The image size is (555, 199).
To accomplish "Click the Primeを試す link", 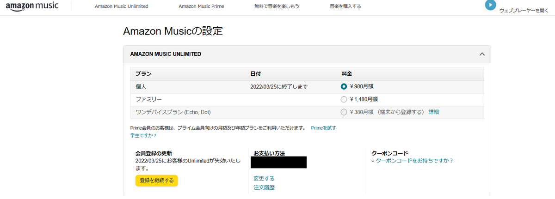I will coord(323,128).
